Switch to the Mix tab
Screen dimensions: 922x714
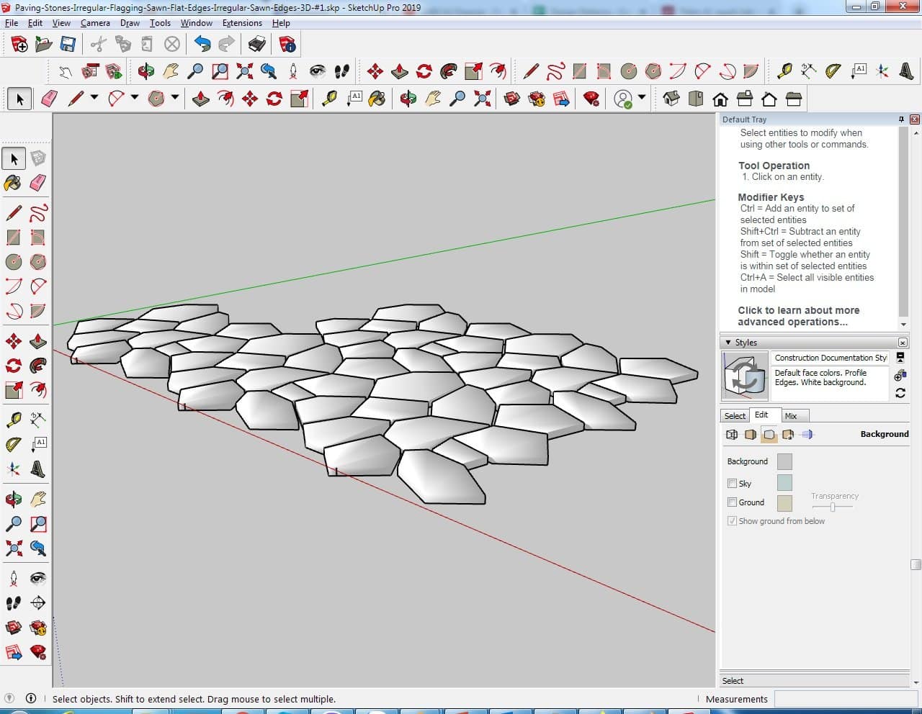click(790, 416)
